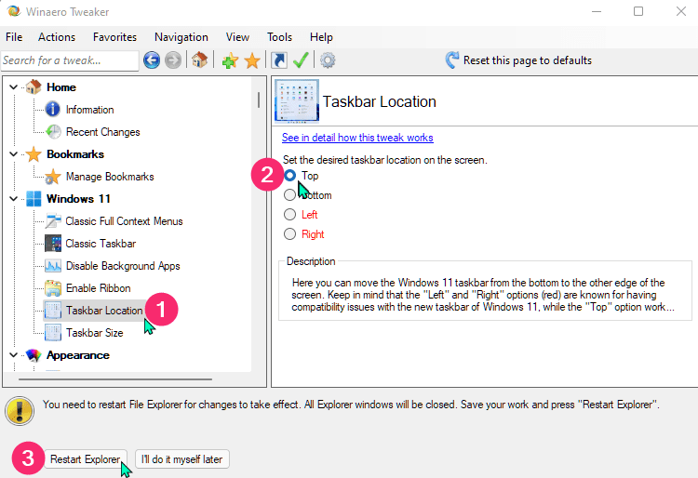Screen dimensions: 698x478
Task: Open the File menu
Action: (14, 37)
